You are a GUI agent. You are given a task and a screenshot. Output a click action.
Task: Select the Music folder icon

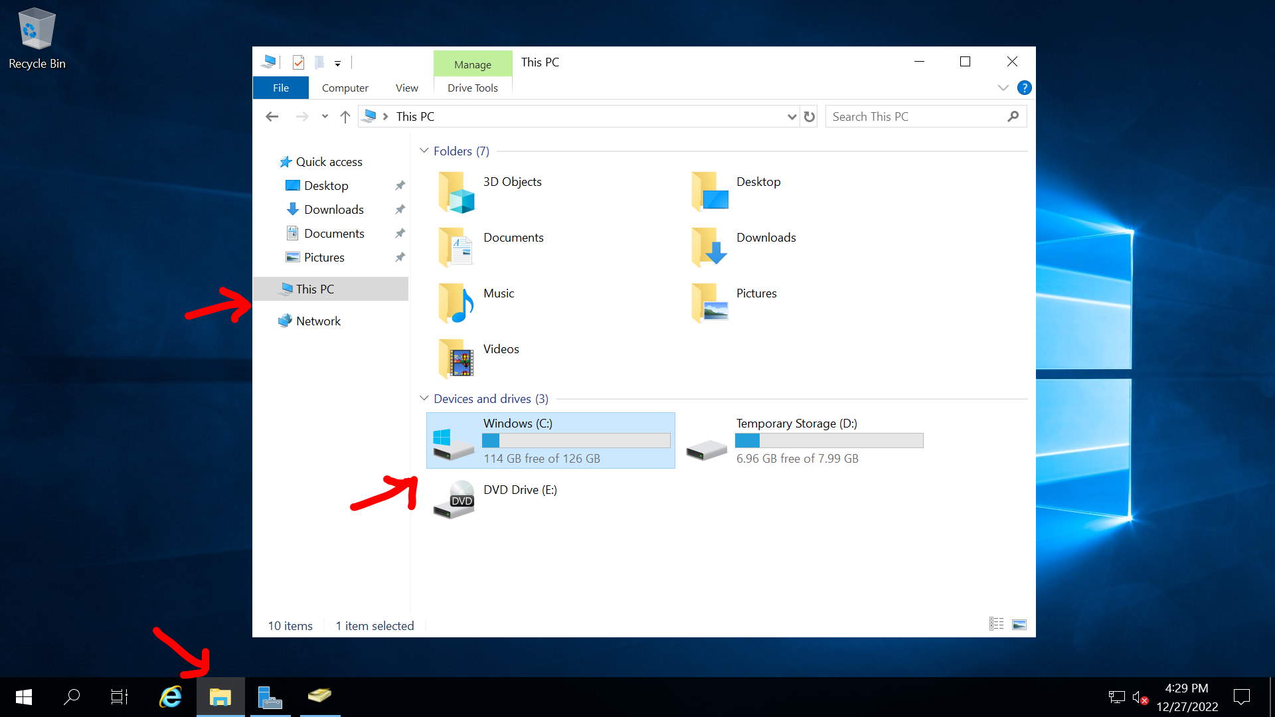coord(456,303)
